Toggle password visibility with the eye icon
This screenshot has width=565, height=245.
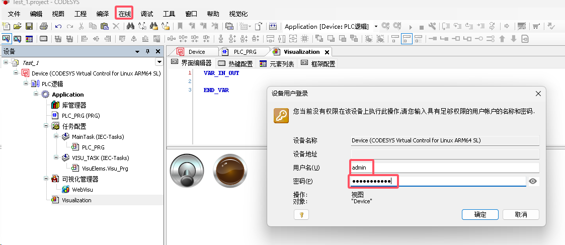(x=533, y=181)
